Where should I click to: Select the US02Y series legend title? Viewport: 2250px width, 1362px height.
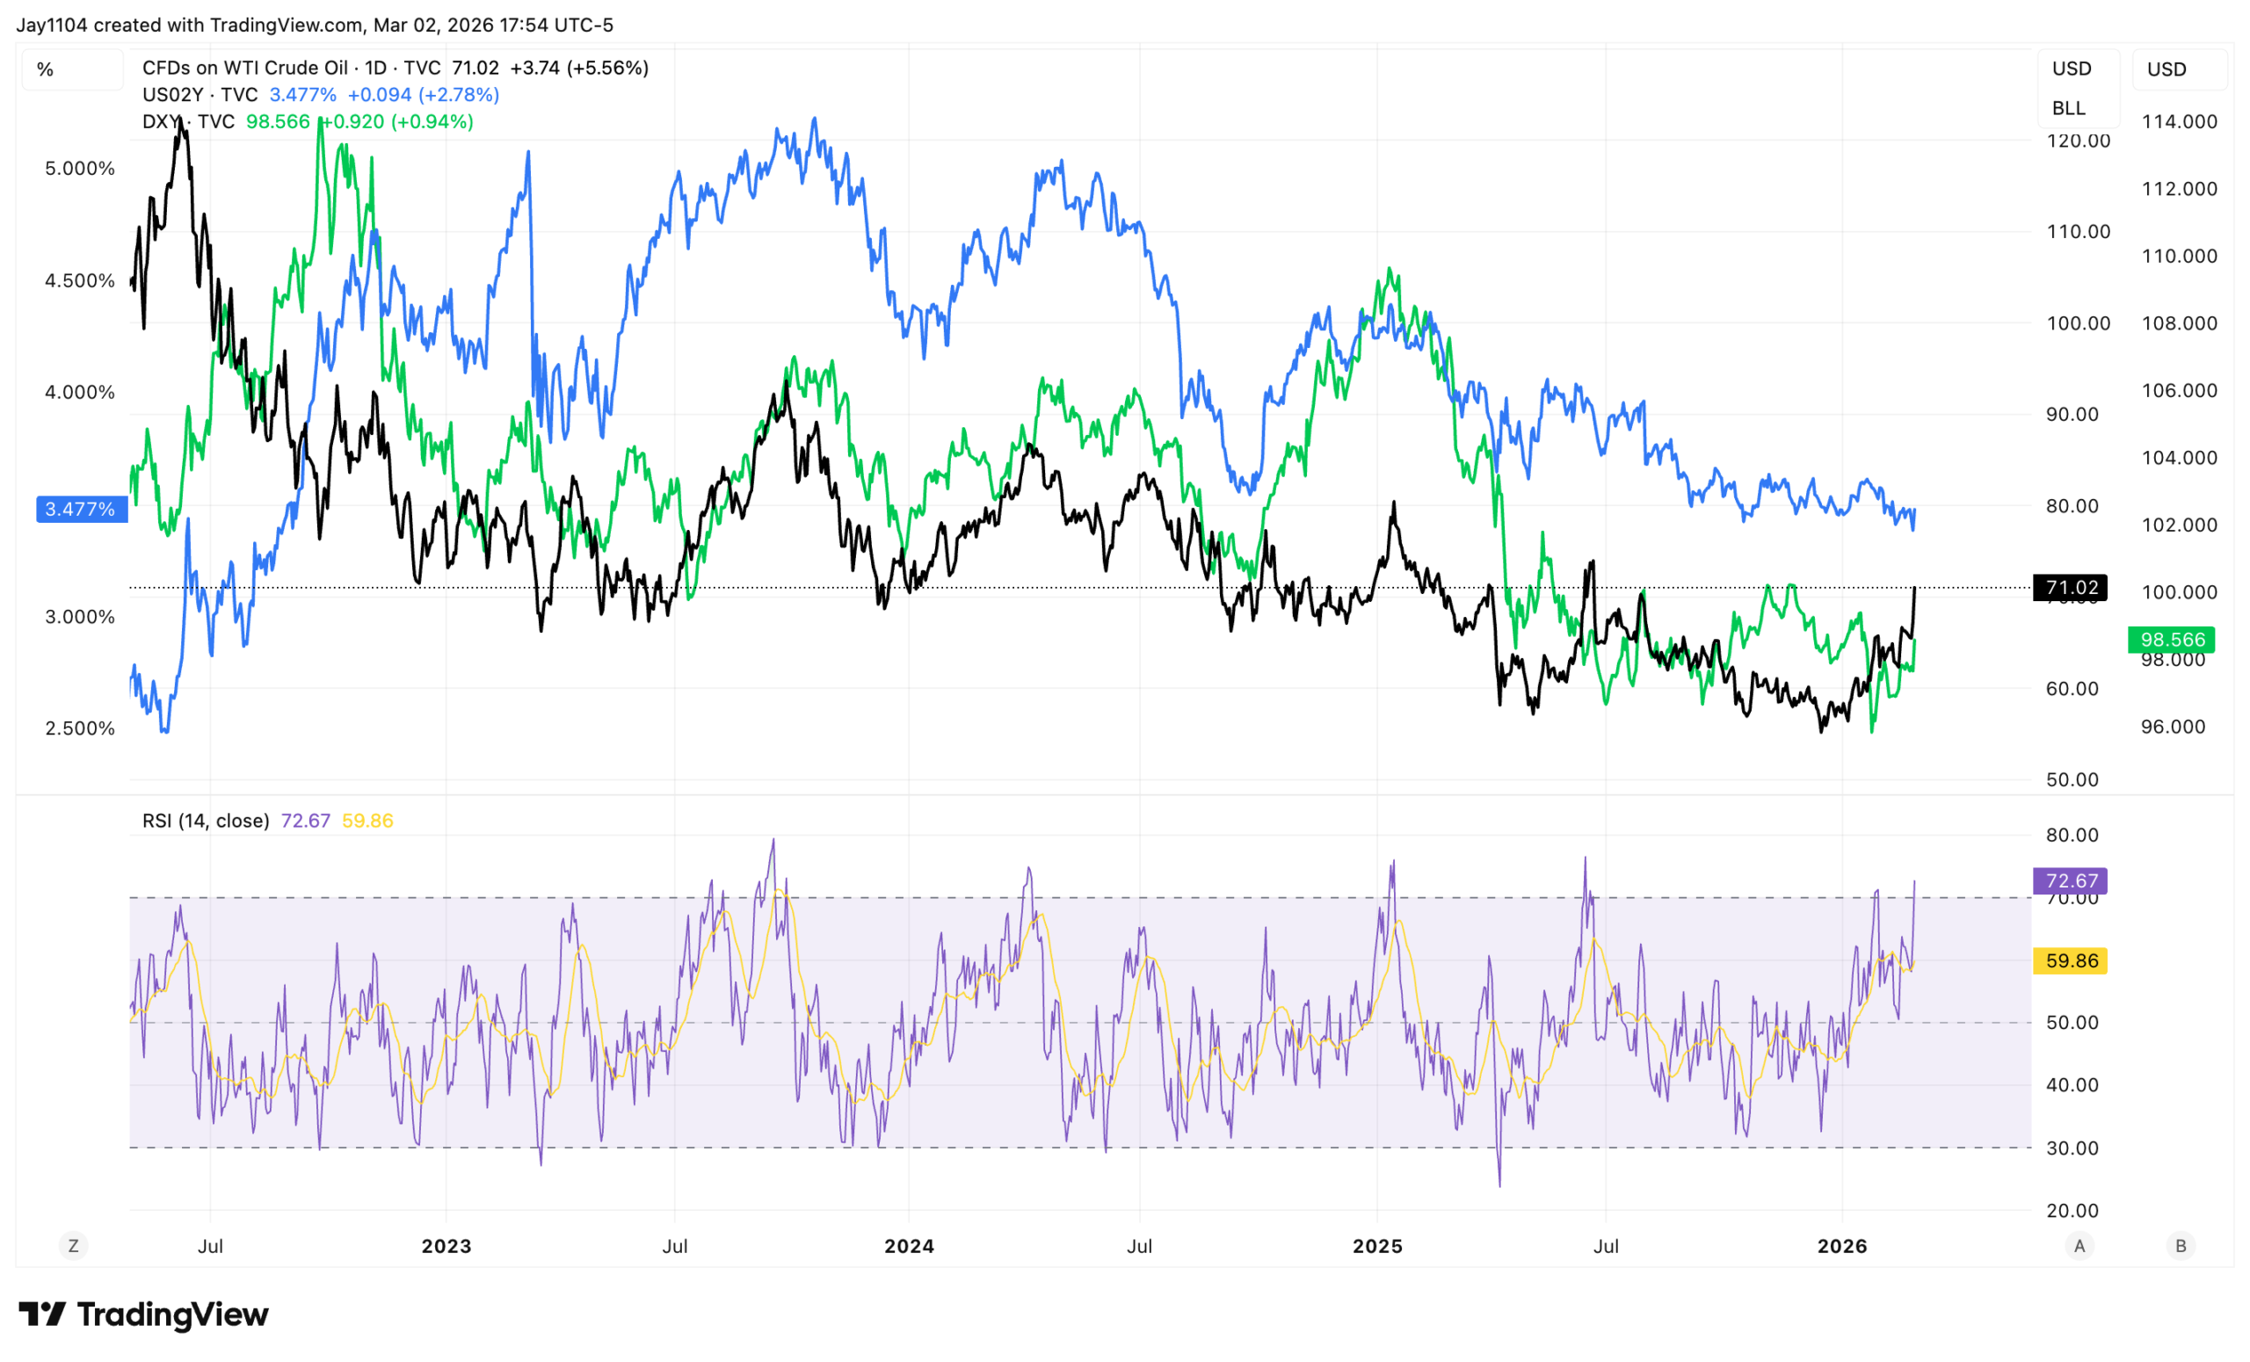tap(200, 95)
